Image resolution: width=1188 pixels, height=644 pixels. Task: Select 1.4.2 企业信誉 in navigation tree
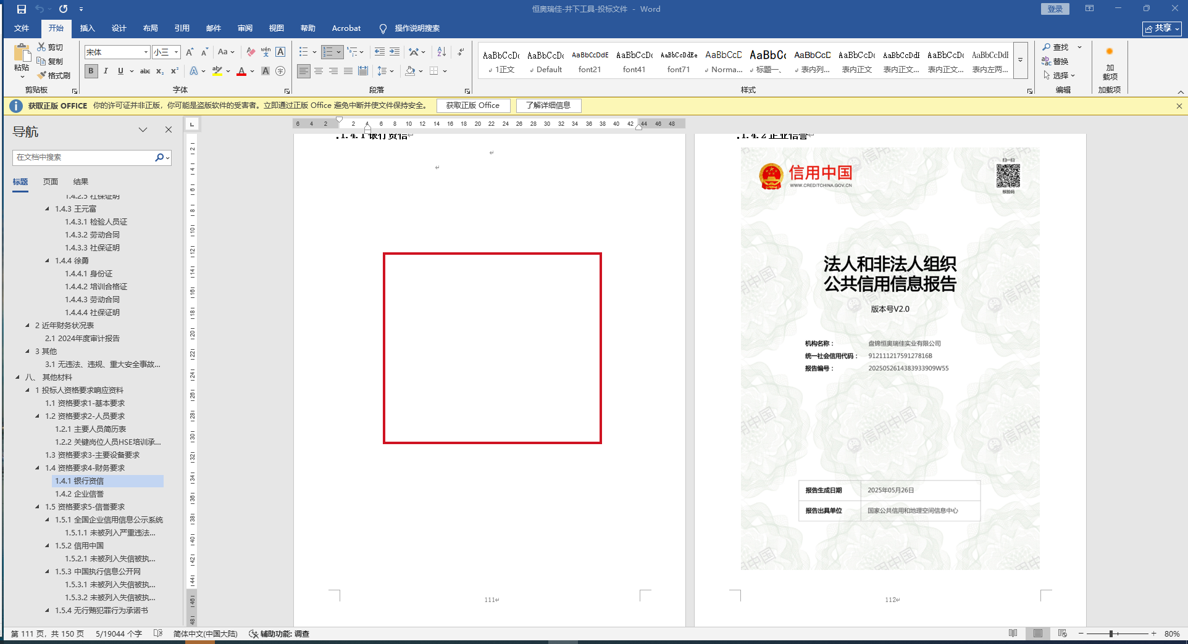tap(79, 494)
